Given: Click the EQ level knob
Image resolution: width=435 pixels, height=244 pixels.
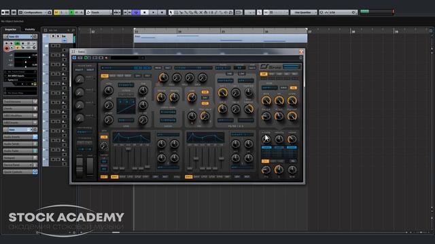Looking at the screenshot, I should tap(292, 169).
